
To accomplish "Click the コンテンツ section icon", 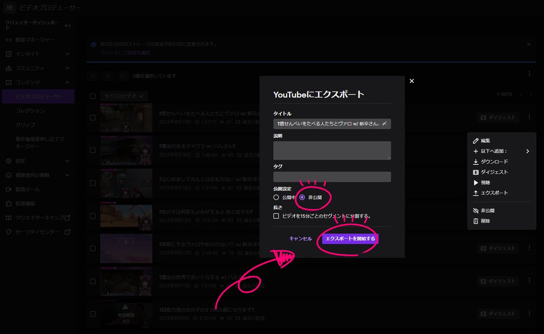I will click(x=8, y=82).
